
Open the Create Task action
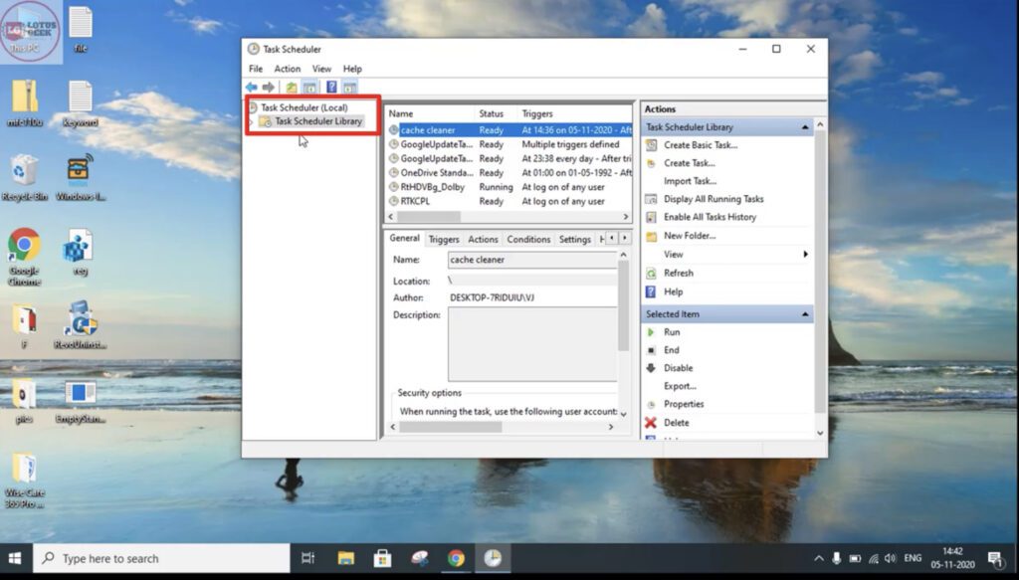[692, 162]
